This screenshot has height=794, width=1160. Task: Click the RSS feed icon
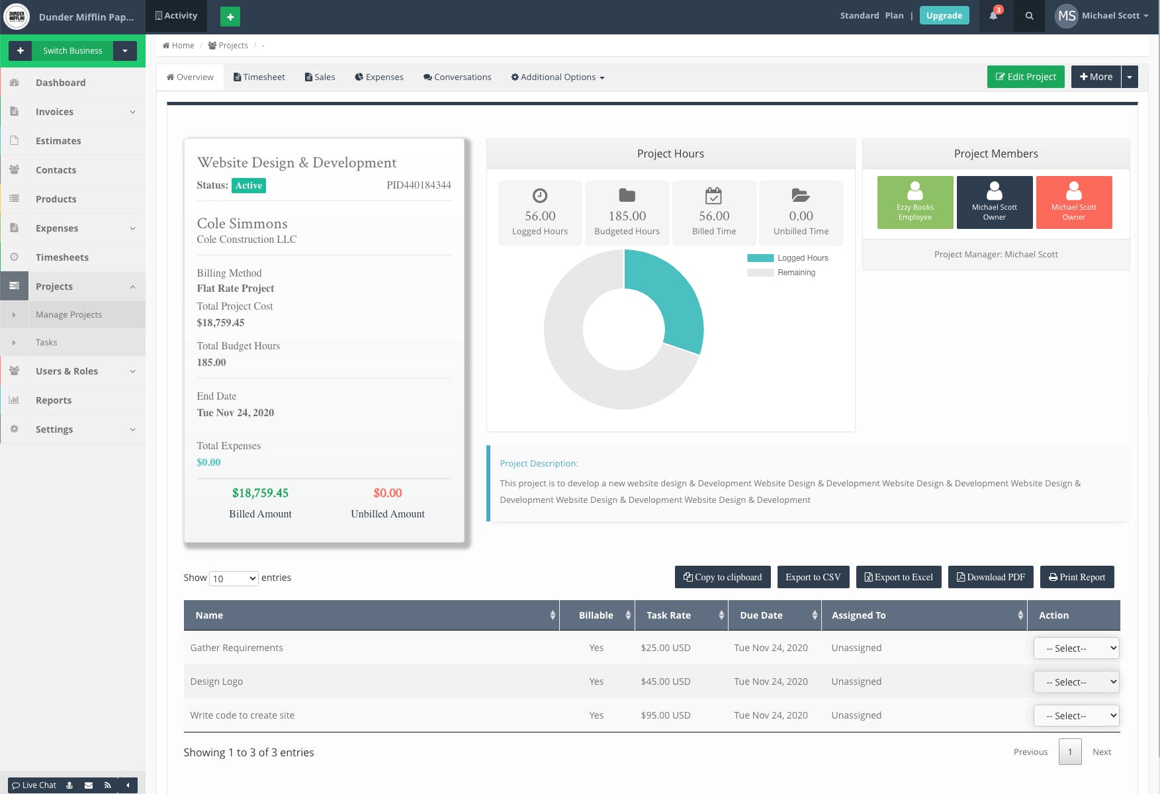click(107, 785)
